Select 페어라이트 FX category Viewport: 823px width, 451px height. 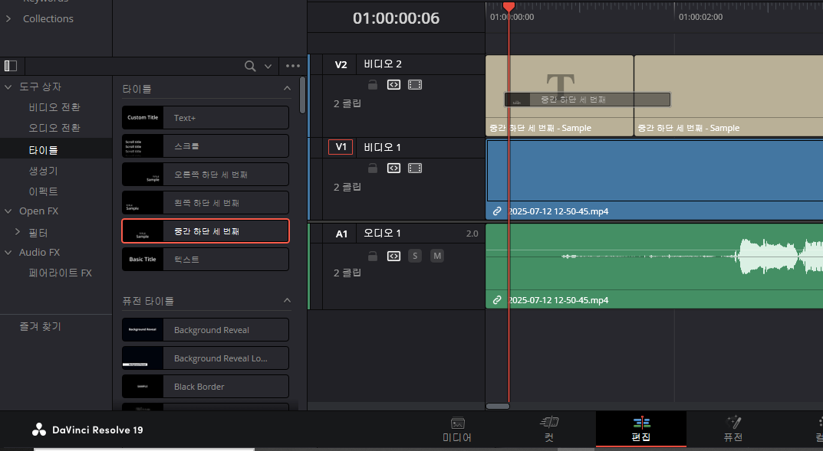61,273
